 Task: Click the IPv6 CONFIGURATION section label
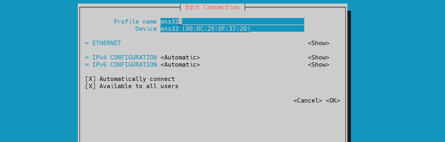pos(125,65)
